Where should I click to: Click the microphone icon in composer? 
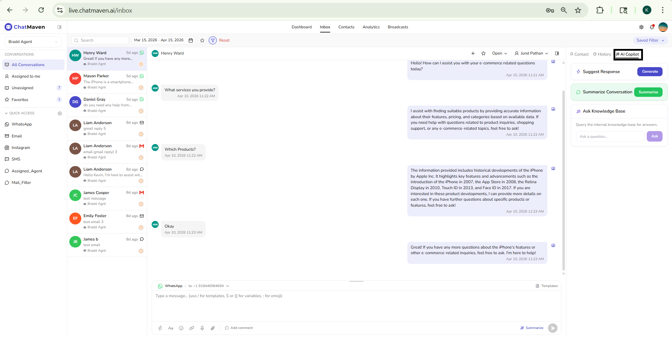click(202, 328)
